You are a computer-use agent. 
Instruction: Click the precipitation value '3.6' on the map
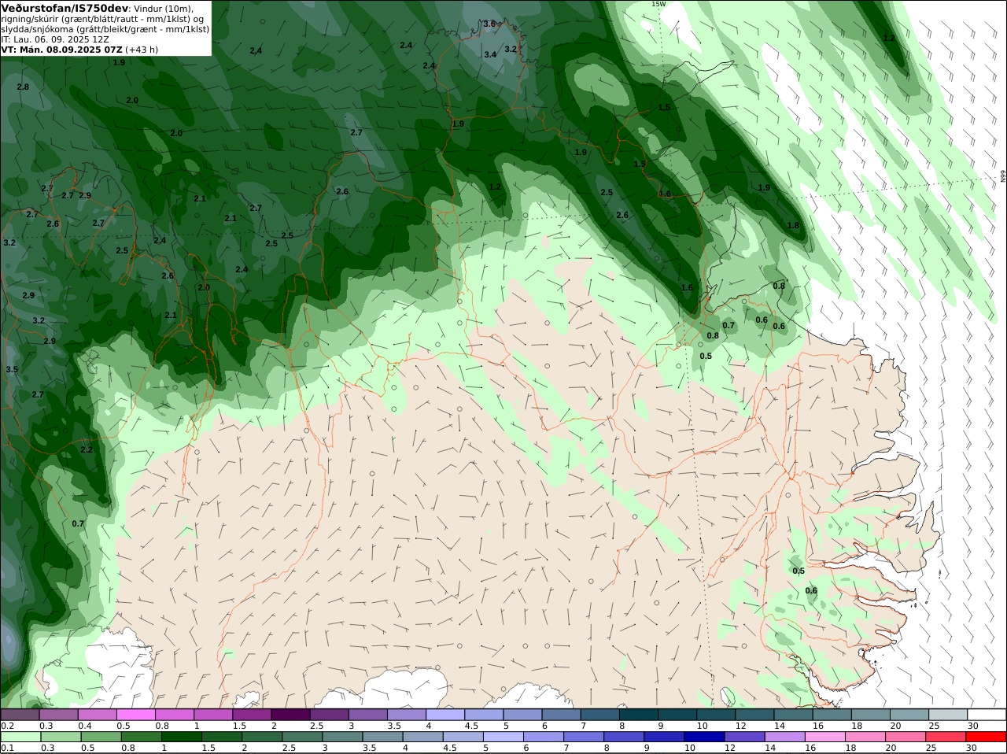pyautogui.click(x=489, y=24)
